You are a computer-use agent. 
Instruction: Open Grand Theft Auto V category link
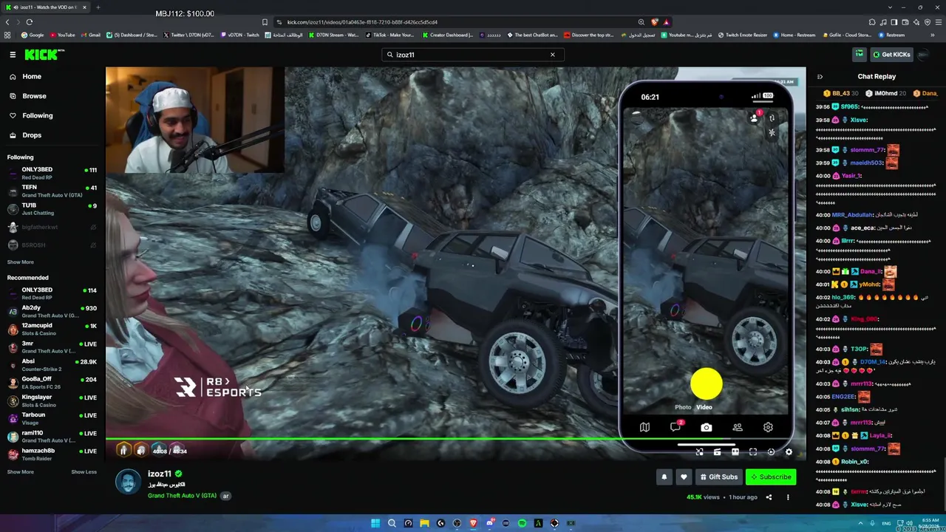coord(182,496)
